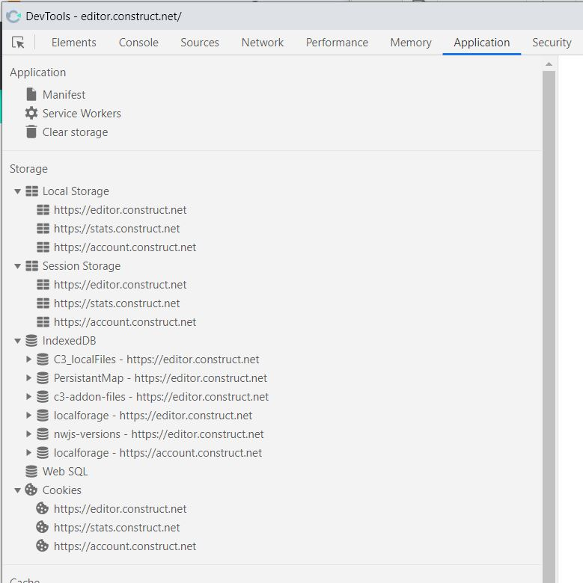Switch to the Elements tab
Image resolution: width=583 pixels, height=583 pixels.
pos(73,43)
